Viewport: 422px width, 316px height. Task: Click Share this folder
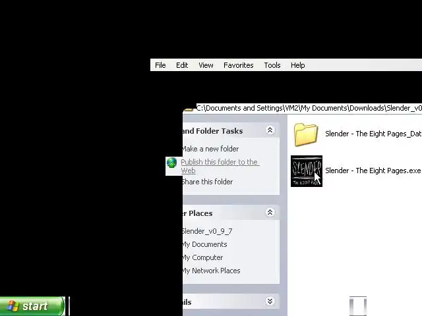[x=208, y=182]
